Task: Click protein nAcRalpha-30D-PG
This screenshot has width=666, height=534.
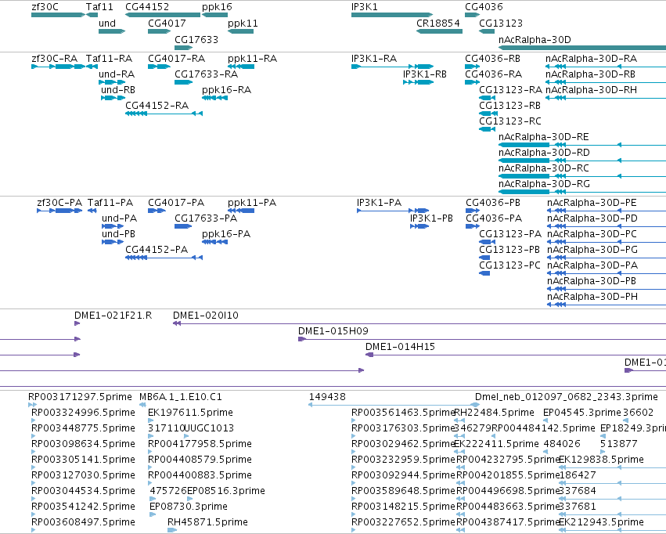Action: click(x=607, y=258)
